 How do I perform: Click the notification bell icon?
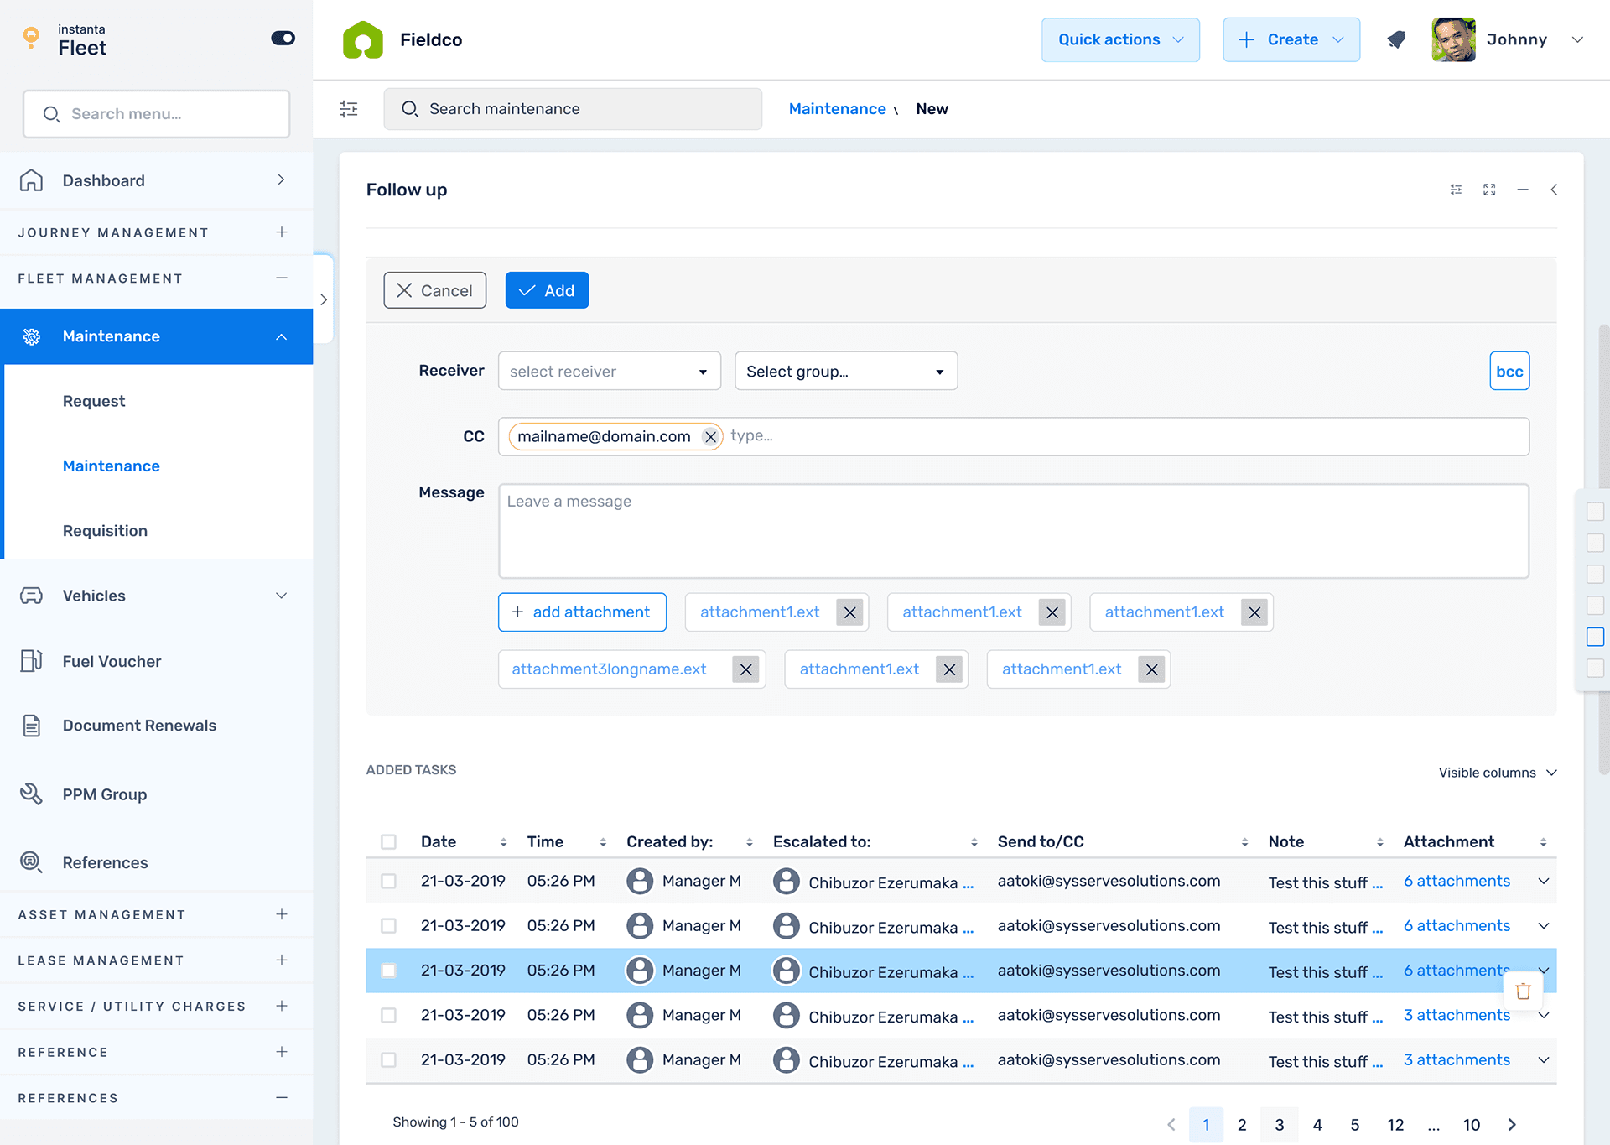point(1395,39)
